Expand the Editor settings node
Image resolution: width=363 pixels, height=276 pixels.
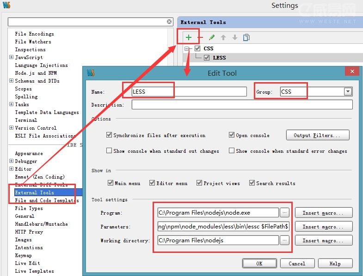(x=11, y=169)
